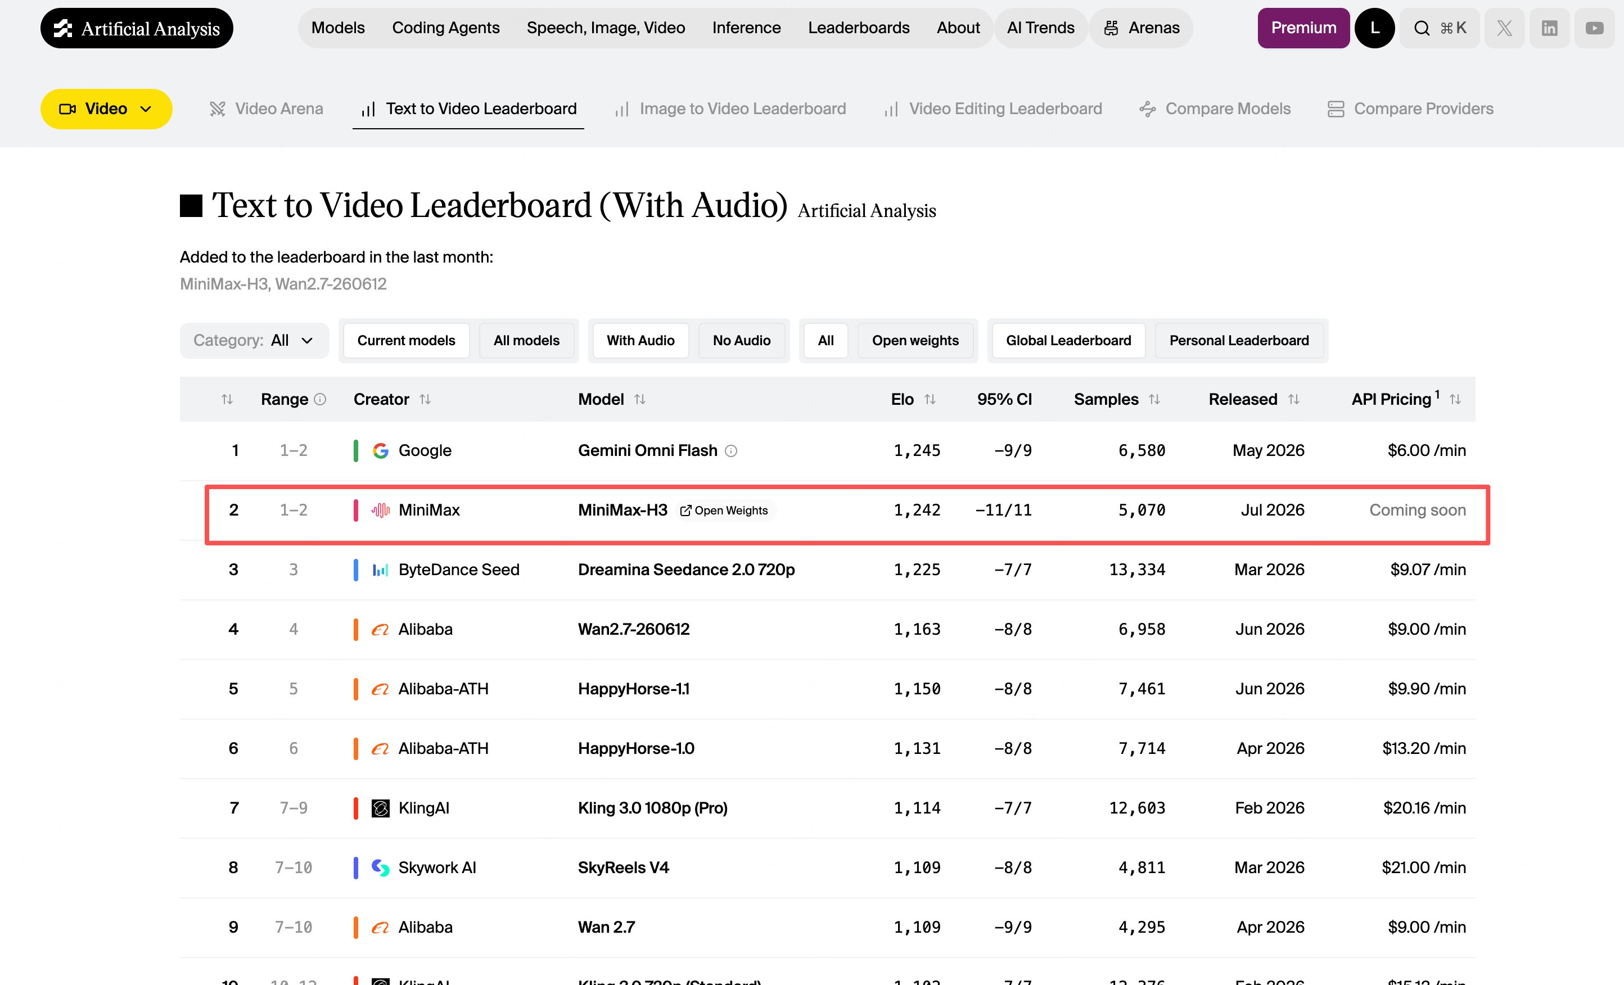Open the MiniMax-H3 Open Weights link
Screen dimensions: 1624x985
(724, 510)
